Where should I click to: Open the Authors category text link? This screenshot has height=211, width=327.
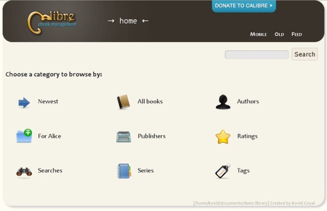point(248,101)
